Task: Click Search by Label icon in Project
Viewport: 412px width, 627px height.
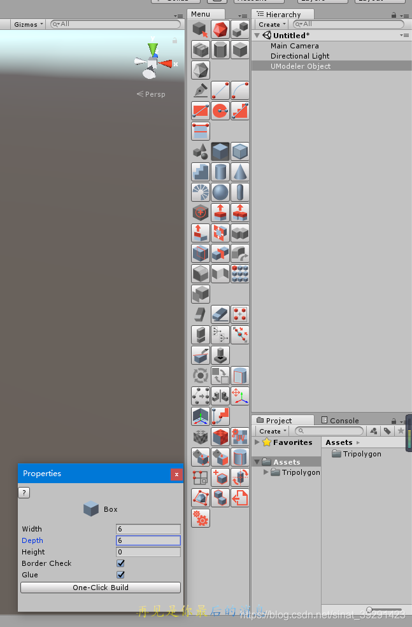Action: click(387, 431)
